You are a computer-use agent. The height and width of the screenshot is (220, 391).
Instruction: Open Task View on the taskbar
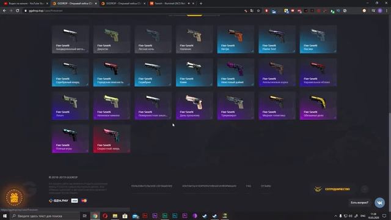[84, 216]
